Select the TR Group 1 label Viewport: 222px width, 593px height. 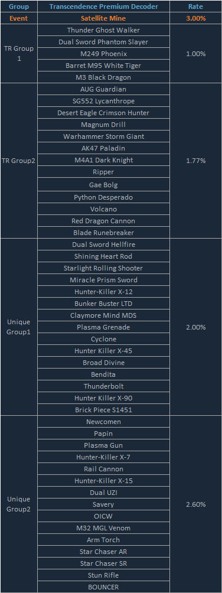19,54
